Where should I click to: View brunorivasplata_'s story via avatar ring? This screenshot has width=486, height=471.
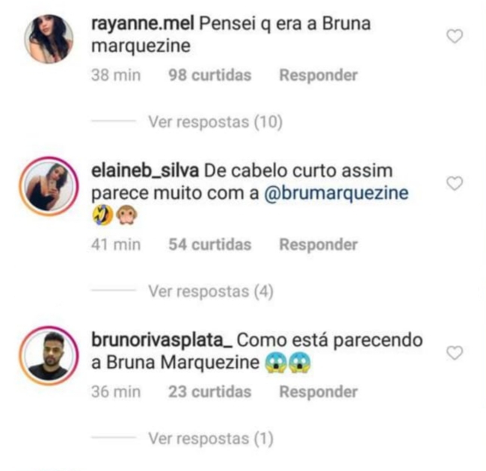tap(49, 355)
